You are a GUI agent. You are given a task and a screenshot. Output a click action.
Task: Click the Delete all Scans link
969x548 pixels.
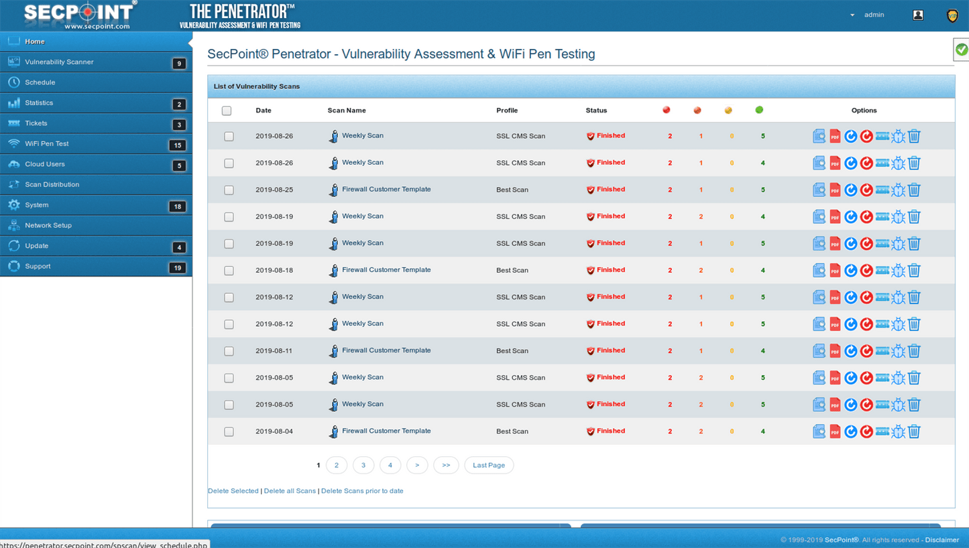(x=290, y=490)
